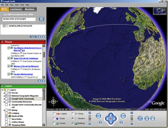Click the red center button of navigation pad
Viewport: 168px width, 128px height.
point(111,119)
